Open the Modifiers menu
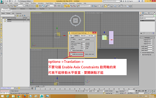 (x=33, y=3)
